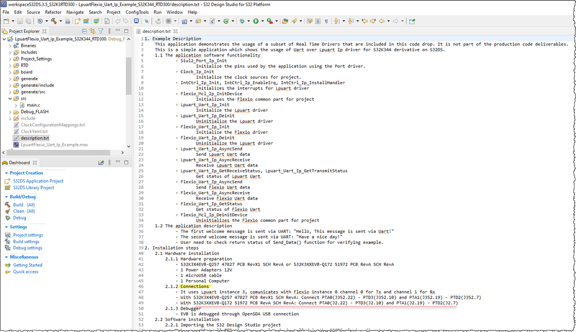
Task: Click Project settings dashboard link
Action: [x=28, y=235]
